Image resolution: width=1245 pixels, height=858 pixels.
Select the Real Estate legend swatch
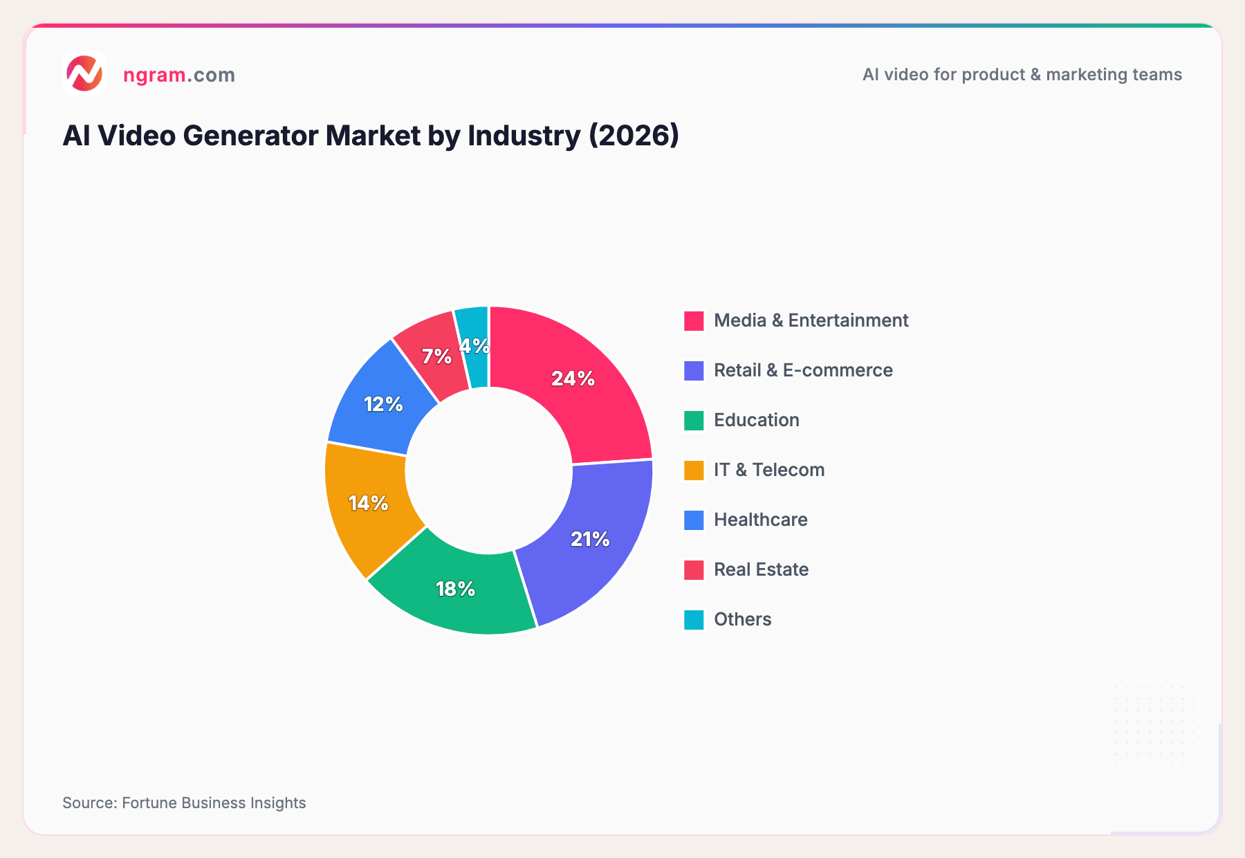pos(692,569)
